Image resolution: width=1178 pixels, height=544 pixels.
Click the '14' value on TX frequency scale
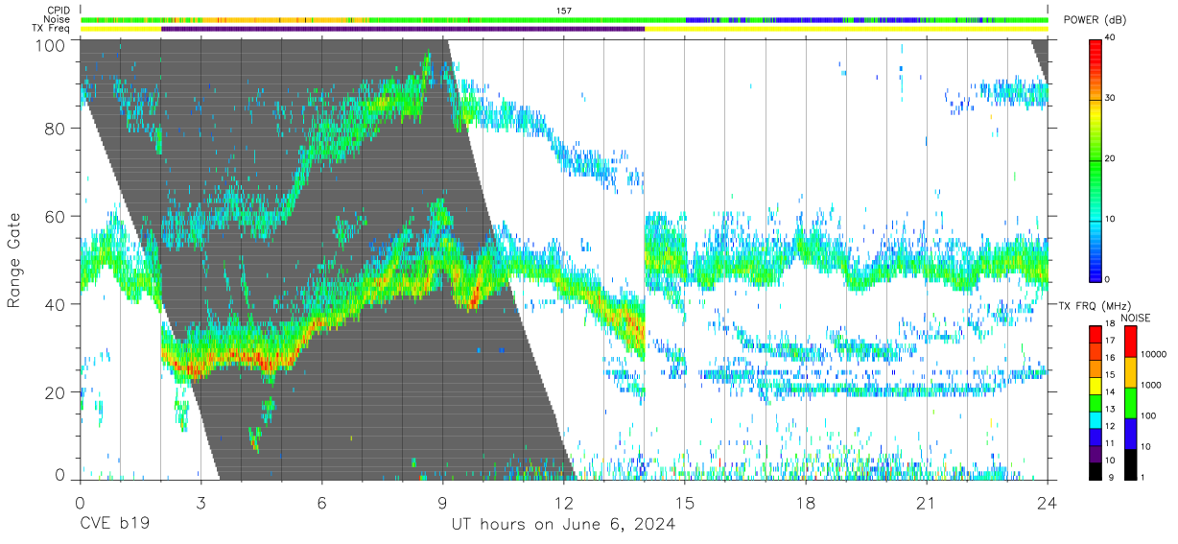point(1110,391)
